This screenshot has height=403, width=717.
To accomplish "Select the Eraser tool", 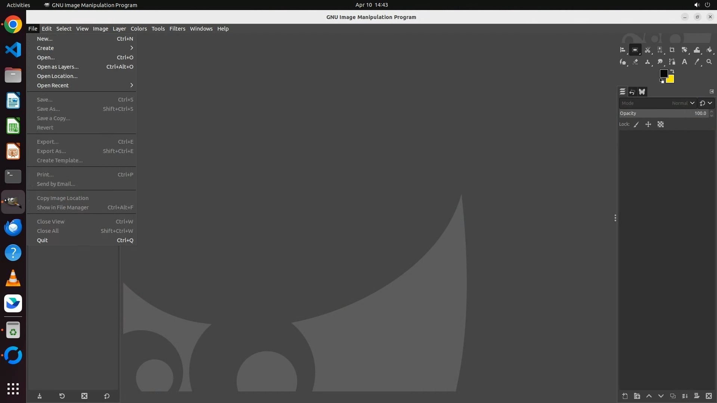I will click(x=635, y=62).
